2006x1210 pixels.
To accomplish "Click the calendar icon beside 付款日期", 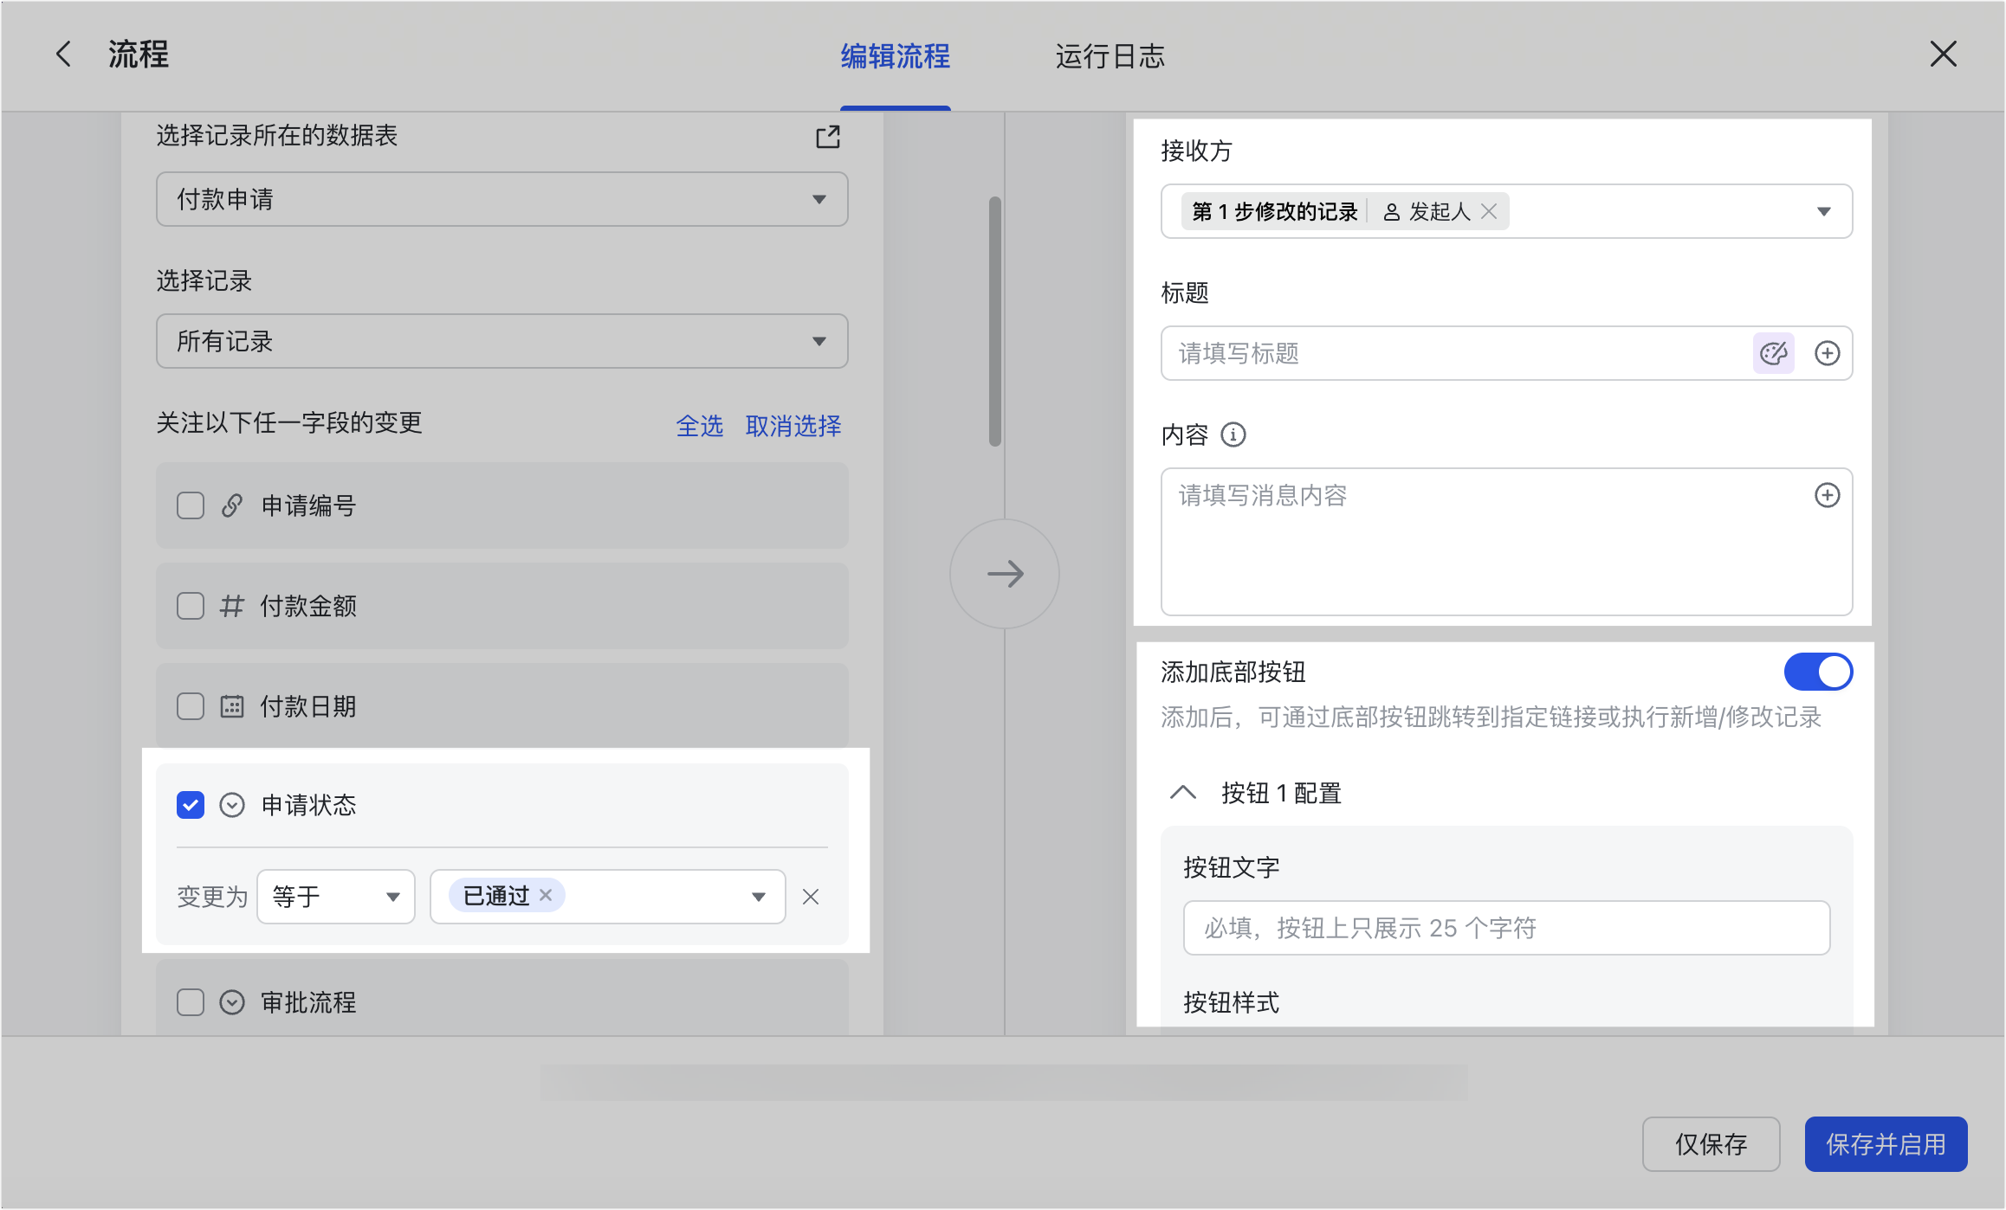I will (x=232, y=706).
